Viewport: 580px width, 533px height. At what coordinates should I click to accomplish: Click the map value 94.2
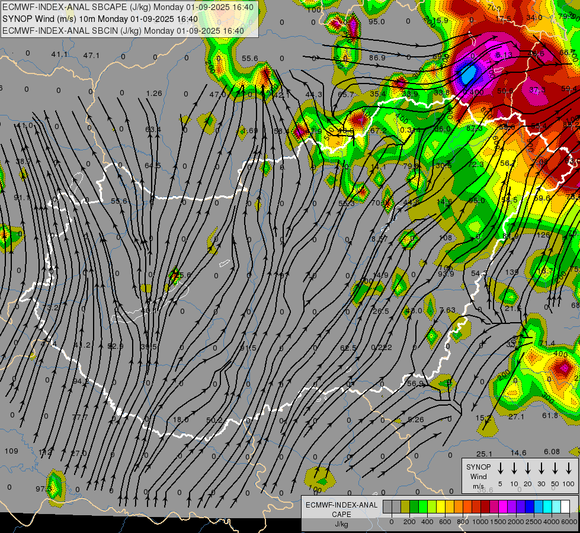[81, 381]
